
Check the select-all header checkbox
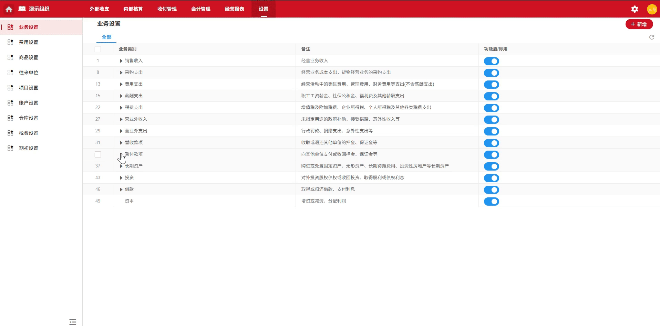98,49
